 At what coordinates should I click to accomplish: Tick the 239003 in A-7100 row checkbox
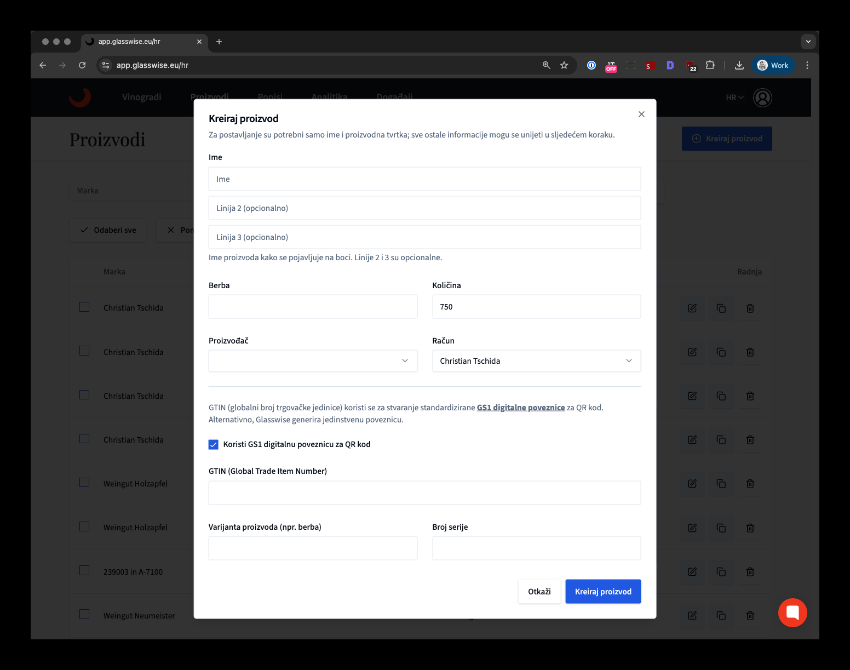(x=84, y=570)
